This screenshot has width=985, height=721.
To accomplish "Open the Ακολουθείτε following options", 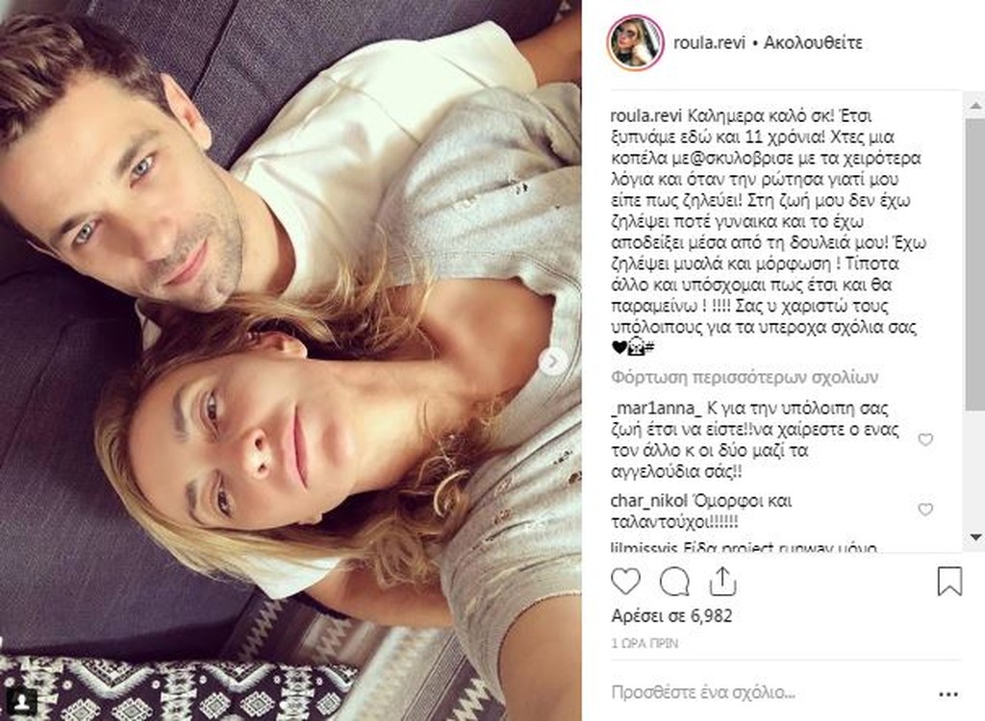I will 812,42.
